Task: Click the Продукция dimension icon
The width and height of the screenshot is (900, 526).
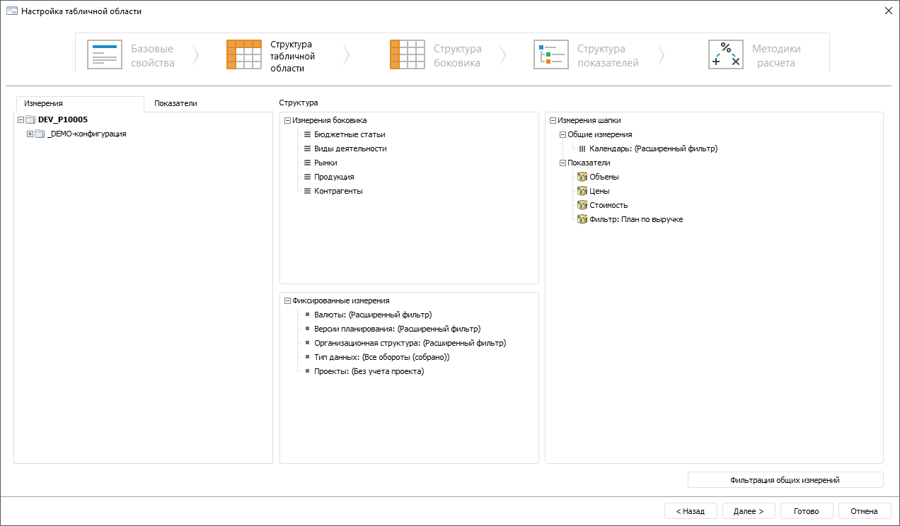Action: coord(307,177)
